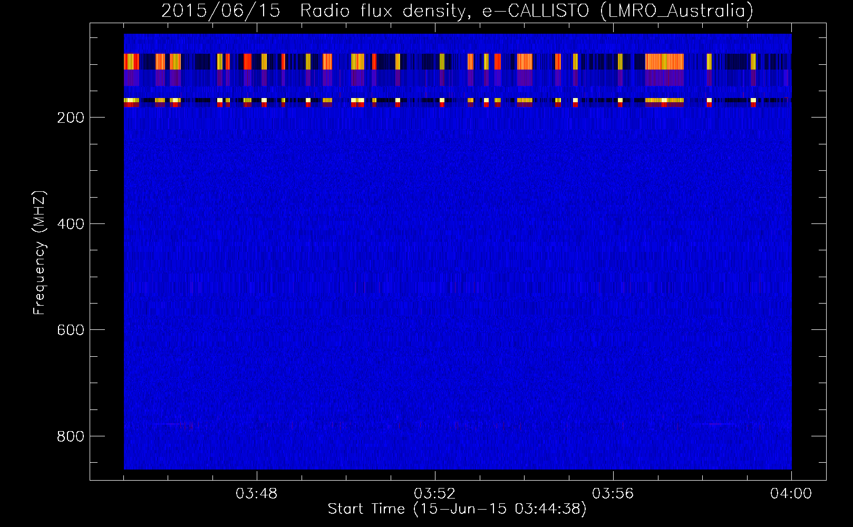Image resolution: width=853 pixels, height=527 pixels.
Task: Click the 200 frequency tick label
Action: (71, 118)
